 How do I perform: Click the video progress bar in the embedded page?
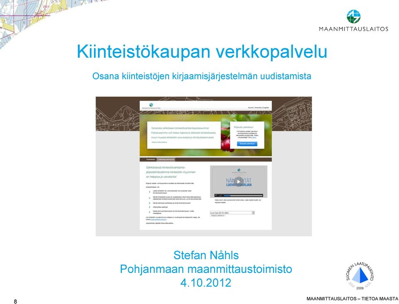(243, 196)
